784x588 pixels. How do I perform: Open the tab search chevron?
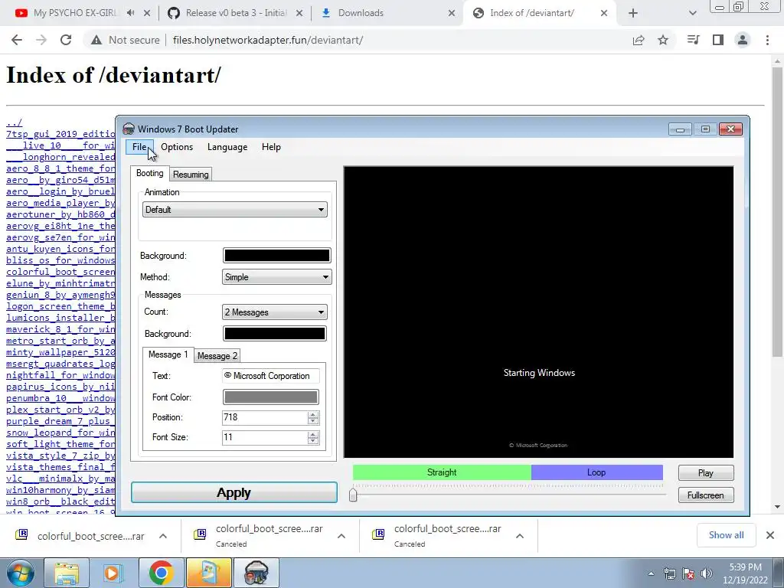coord(692,13)
